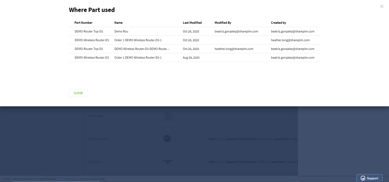Image resolution: width=389 pixels, height=182 pixels.
Task: Sort by the Modified By column header
Action: coord(223,23)
